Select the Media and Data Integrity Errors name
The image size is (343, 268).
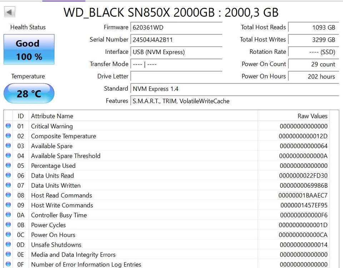coord(73,255)
